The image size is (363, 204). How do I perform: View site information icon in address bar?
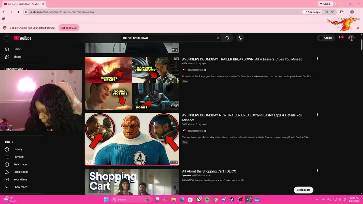coord(26,12)
